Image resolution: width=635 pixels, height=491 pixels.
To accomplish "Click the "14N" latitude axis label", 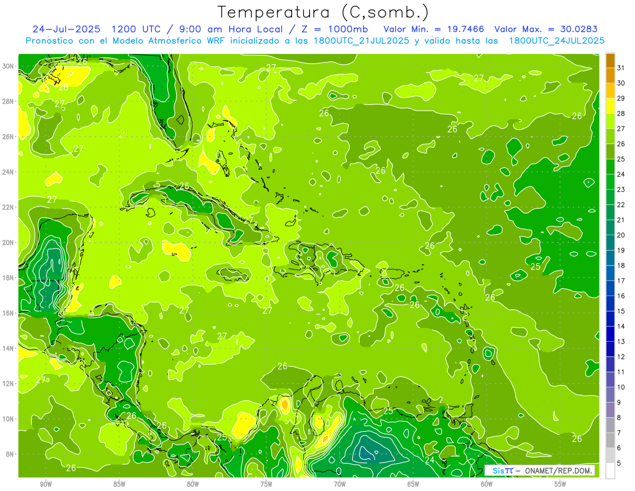I will tap(8, 348).
